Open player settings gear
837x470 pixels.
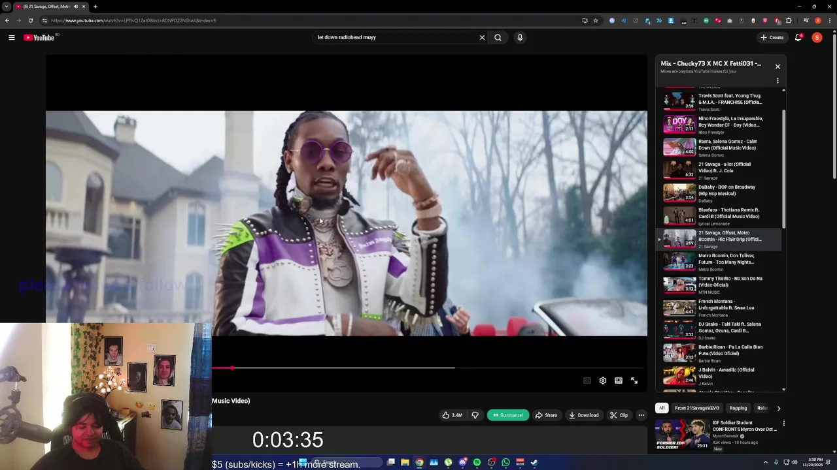[x=603, y=381]
